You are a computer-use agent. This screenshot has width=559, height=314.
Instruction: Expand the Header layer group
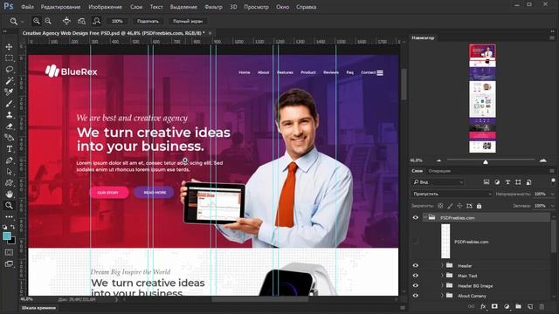coord(442,265)
